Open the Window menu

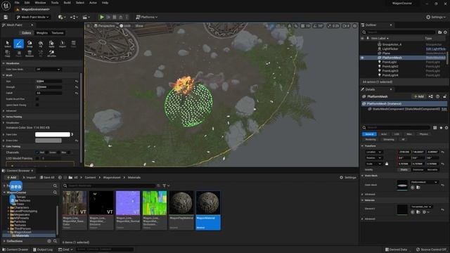(x=40, y=3)
